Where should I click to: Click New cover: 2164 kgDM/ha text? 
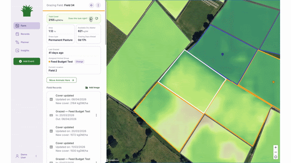72,103
